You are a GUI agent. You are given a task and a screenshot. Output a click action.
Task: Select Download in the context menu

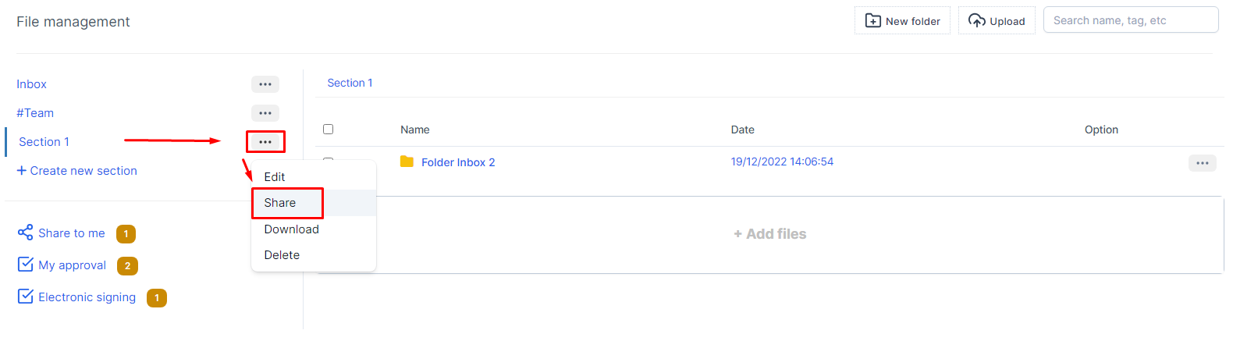pos(292,229)
